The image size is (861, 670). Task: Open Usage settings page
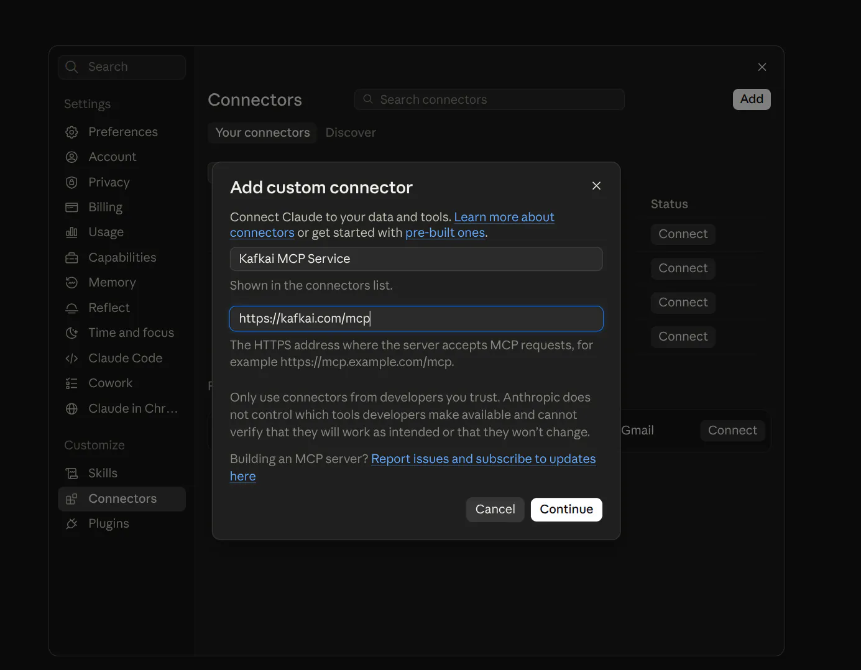(122, 232)
